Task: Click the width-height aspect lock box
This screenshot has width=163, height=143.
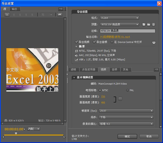Action: coord(120,99)
